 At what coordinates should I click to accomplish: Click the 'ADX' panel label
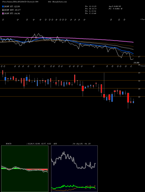(x=55, y=144)
